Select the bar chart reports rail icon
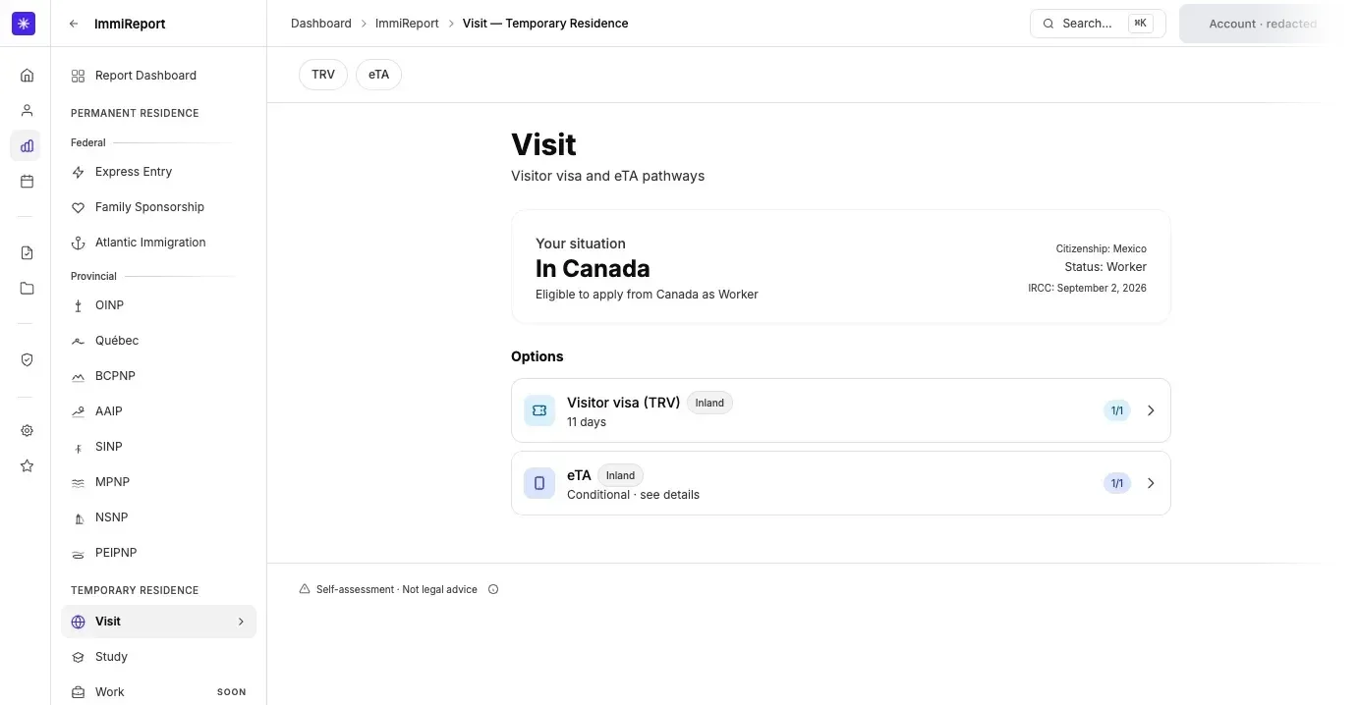This screenshot has height=705, width=1359. click(27, 146)
